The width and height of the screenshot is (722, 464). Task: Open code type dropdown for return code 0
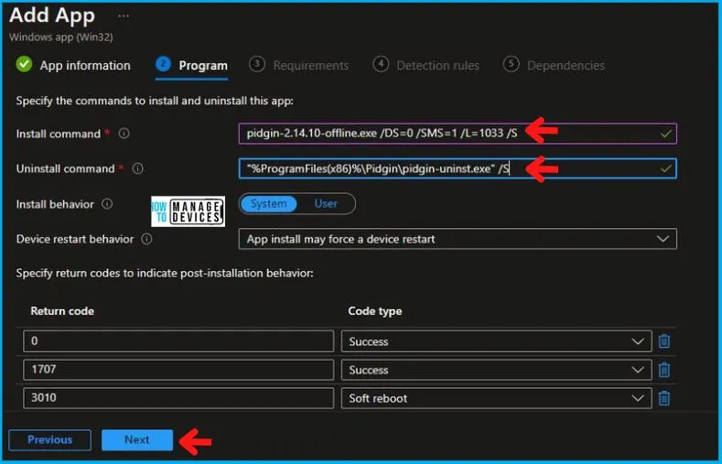tap(496, 341)
